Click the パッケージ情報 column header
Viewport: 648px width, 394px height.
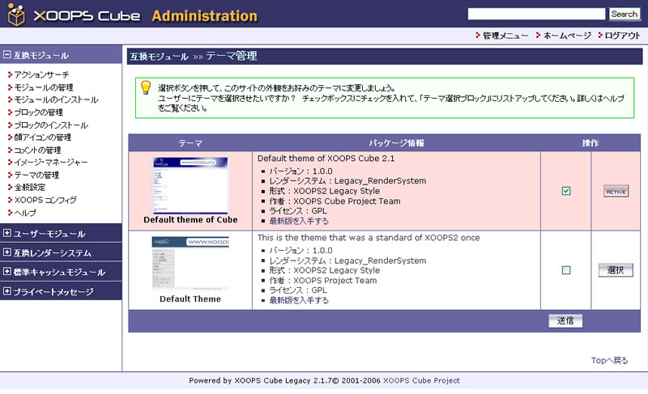pyautogui.click(x=396, y=143)
